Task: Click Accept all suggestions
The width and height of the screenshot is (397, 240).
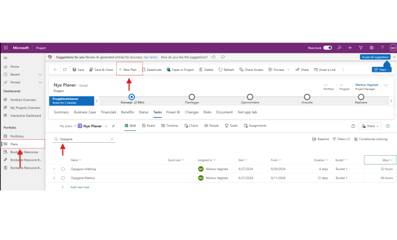Action: [x=375, y=57]
